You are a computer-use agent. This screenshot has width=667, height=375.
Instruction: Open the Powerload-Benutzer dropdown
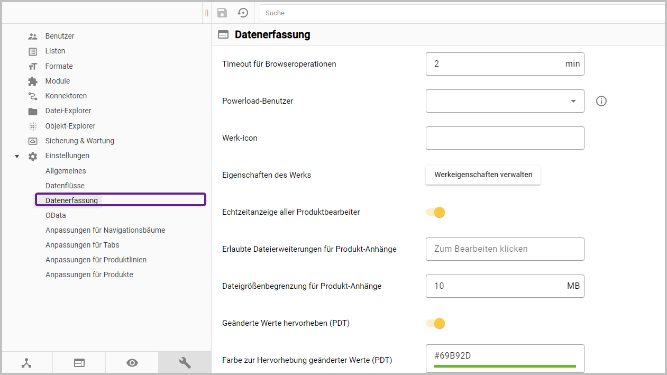point(505,101)
